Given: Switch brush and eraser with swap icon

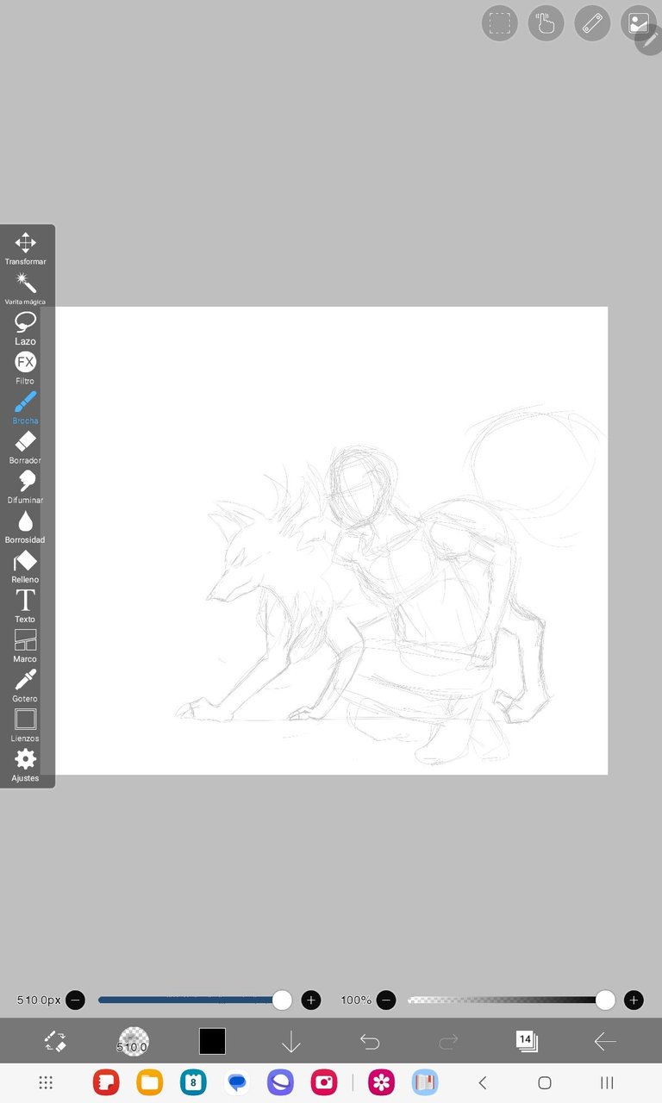Looking at the screenshot, I should coord(55,1041).
